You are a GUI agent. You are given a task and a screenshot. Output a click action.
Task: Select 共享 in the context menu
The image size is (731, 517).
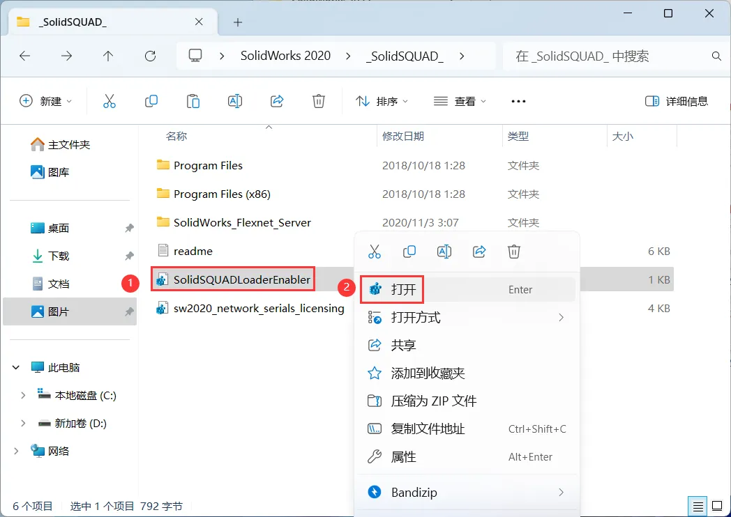pos(467,345)
